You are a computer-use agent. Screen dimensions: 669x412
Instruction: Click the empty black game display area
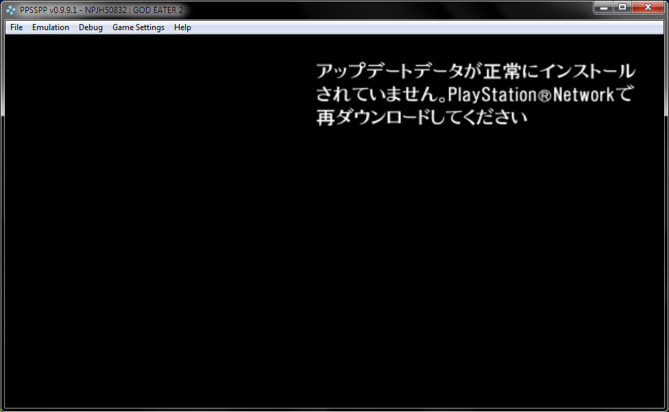[x=274, y=274]
